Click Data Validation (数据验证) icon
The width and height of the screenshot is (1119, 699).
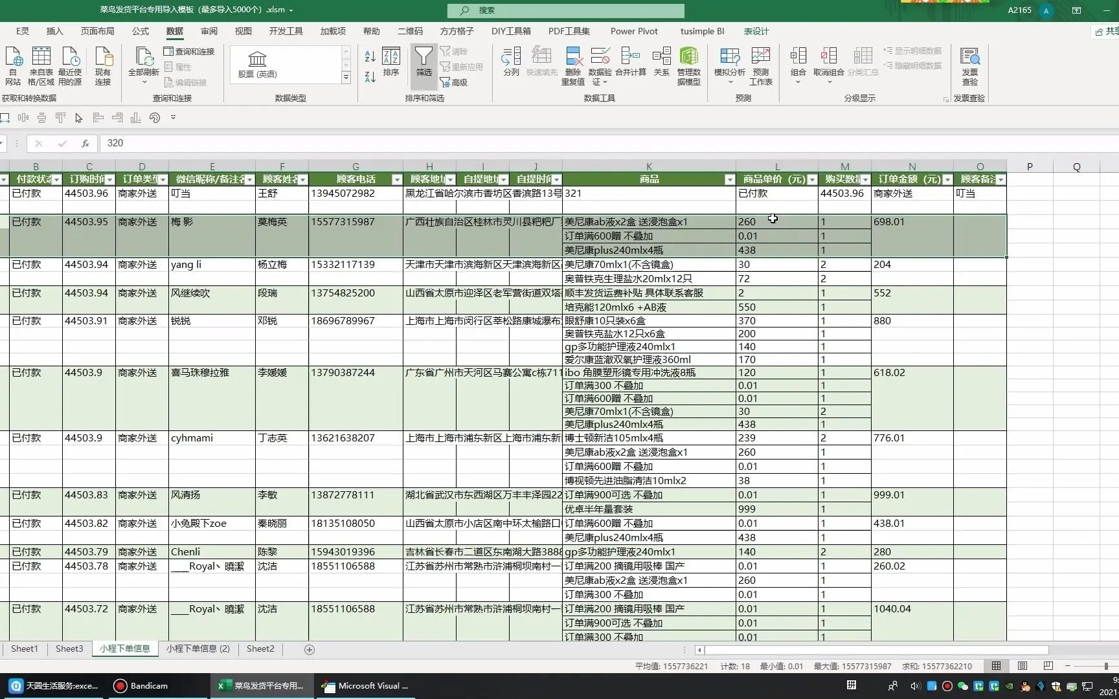(x=600, y=66)
